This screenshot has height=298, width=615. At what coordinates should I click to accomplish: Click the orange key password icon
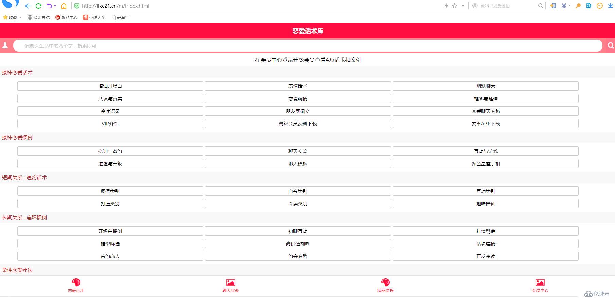[578, 6]
